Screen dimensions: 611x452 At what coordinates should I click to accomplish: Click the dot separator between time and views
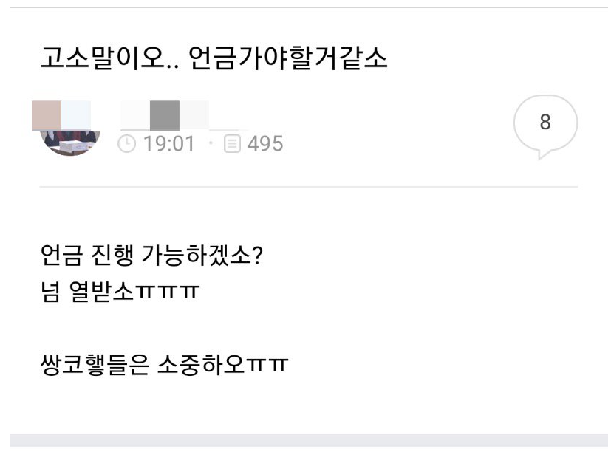[211, 143]
